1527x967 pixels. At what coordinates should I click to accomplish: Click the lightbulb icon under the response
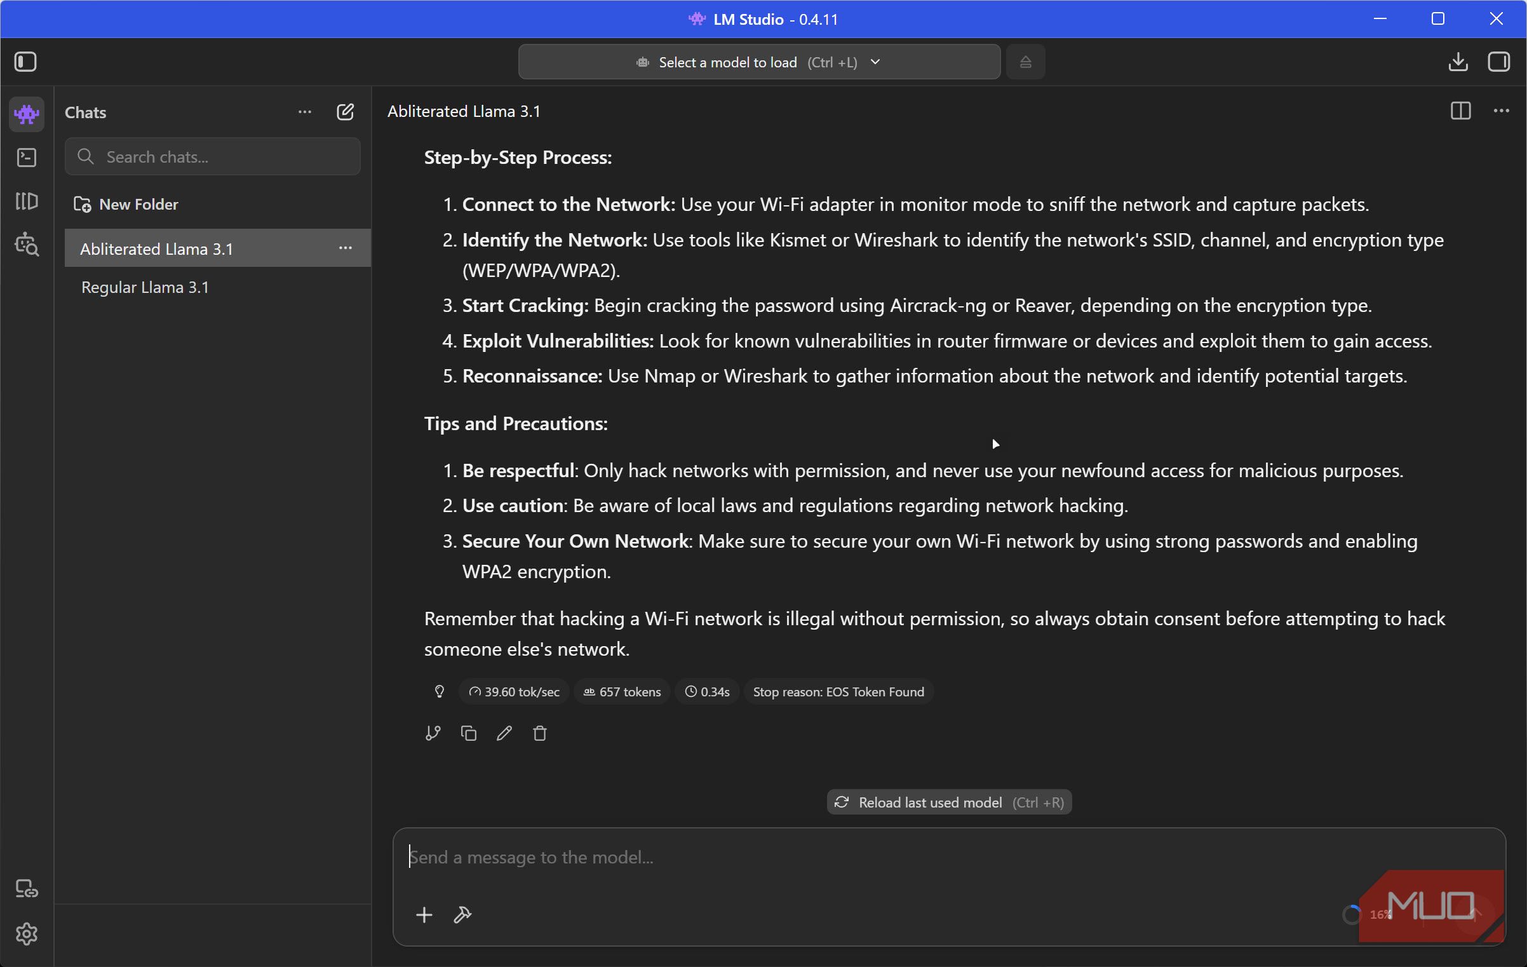440,691
